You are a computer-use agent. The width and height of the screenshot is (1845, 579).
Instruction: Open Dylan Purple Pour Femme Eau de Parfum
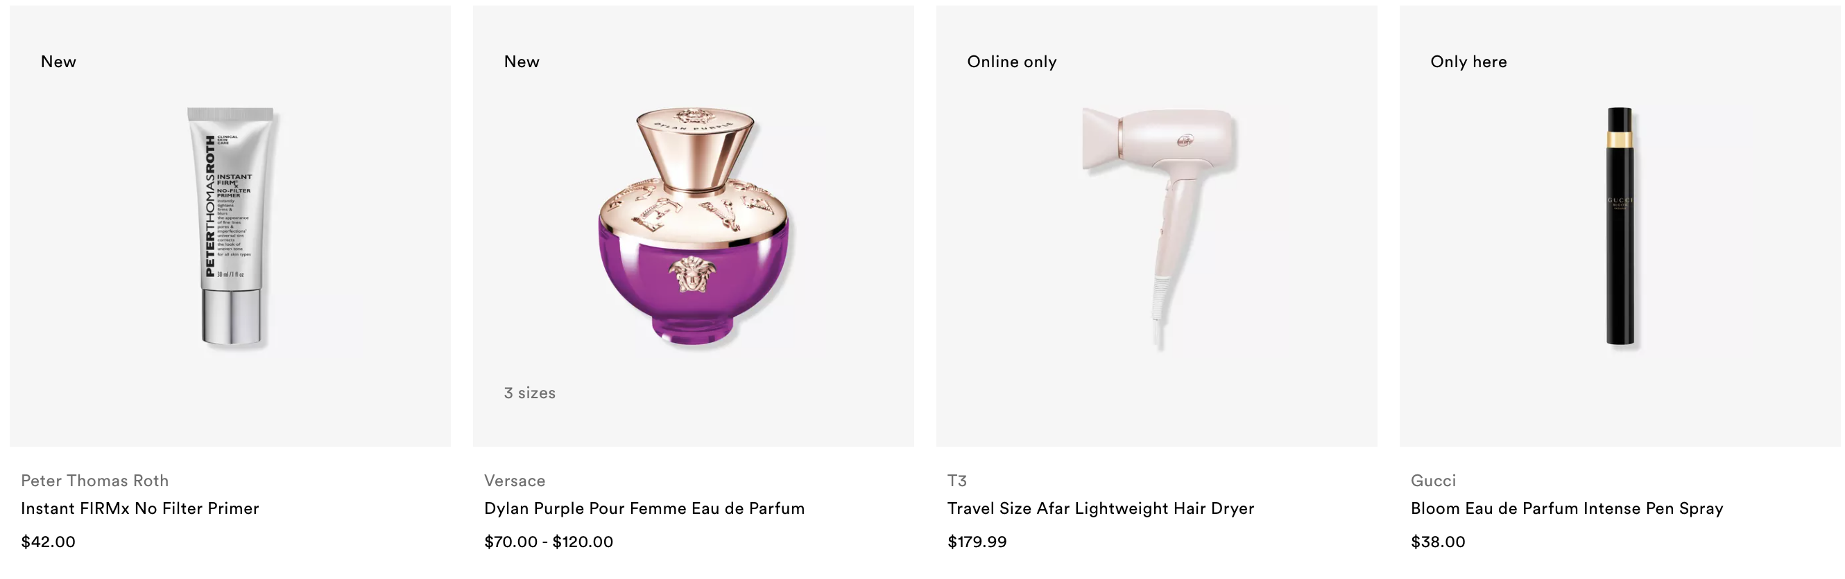tap(644, 508)
